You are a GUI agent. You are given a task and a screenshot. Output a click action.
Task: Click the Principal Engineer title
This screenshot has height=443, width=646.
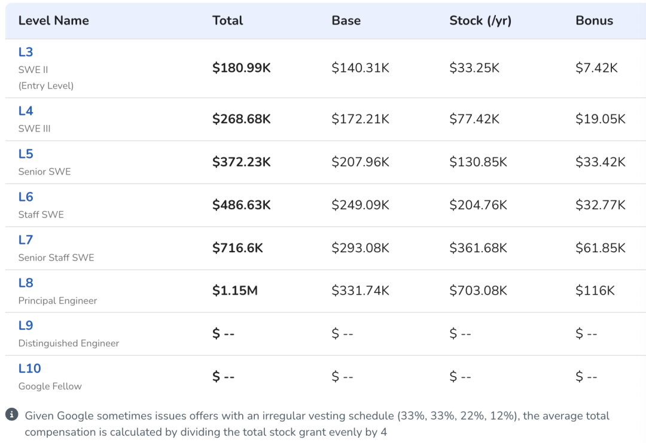57,301
